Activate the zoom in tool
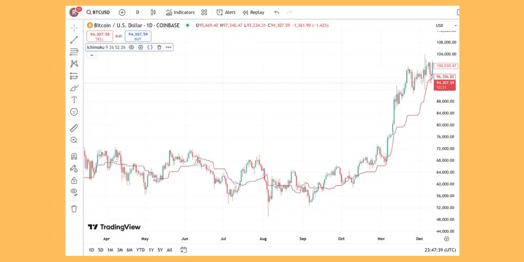The width and height of the screenshot is (524, 262). (74, 140)
